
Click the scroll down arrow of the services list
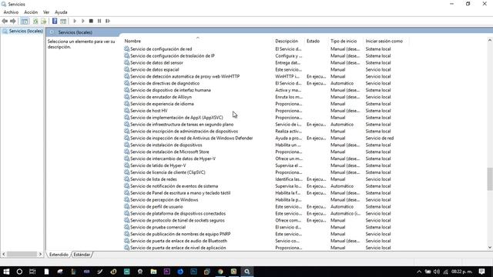pos(490,248)
